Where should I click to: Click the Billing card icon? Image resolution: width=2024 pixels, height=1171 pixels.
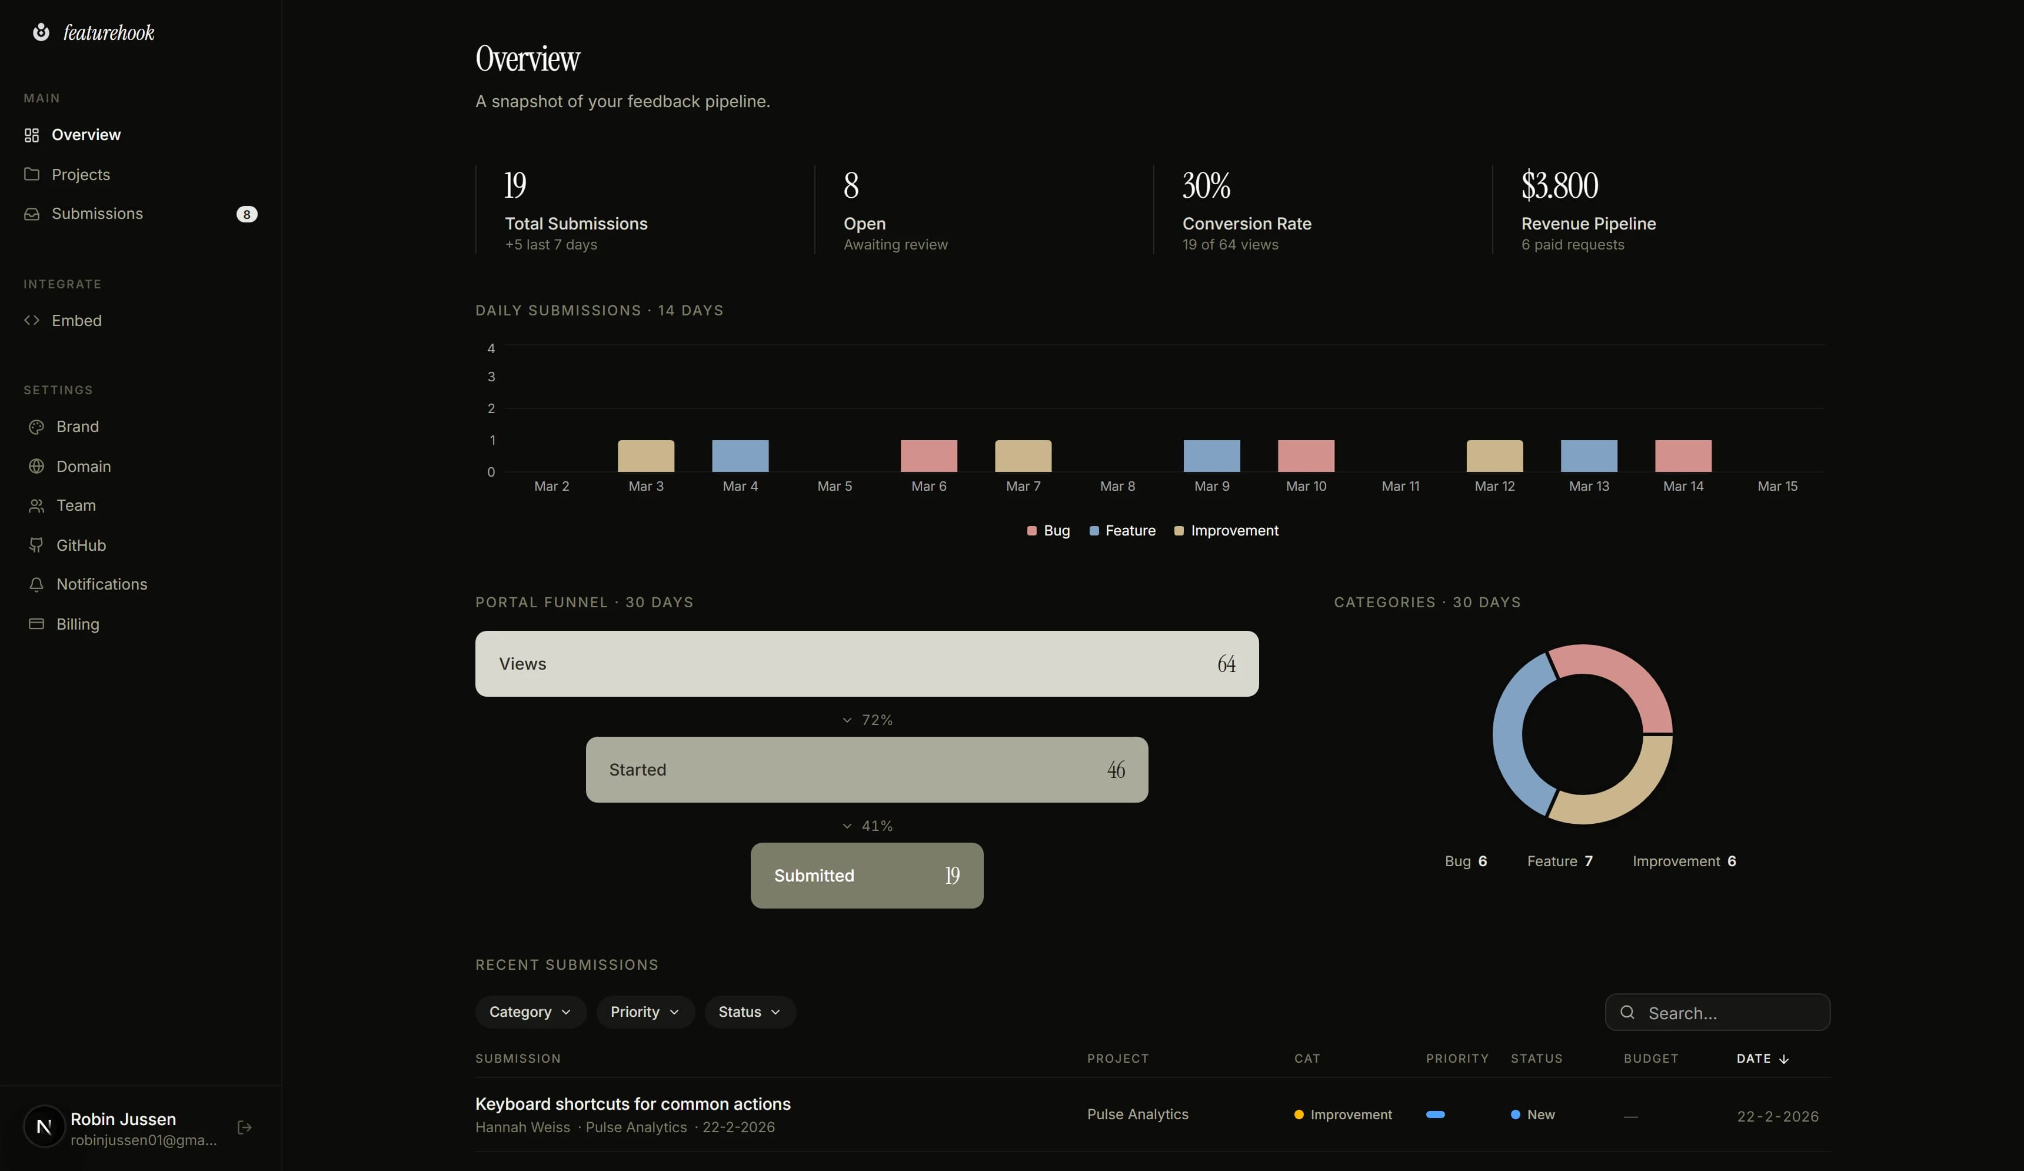click(x=36, y=624)
